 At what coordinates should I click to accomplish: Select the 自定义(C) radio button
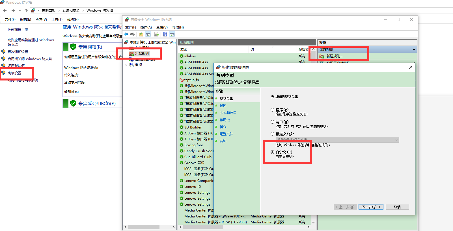pyautogui.click(x=272, y=152)
